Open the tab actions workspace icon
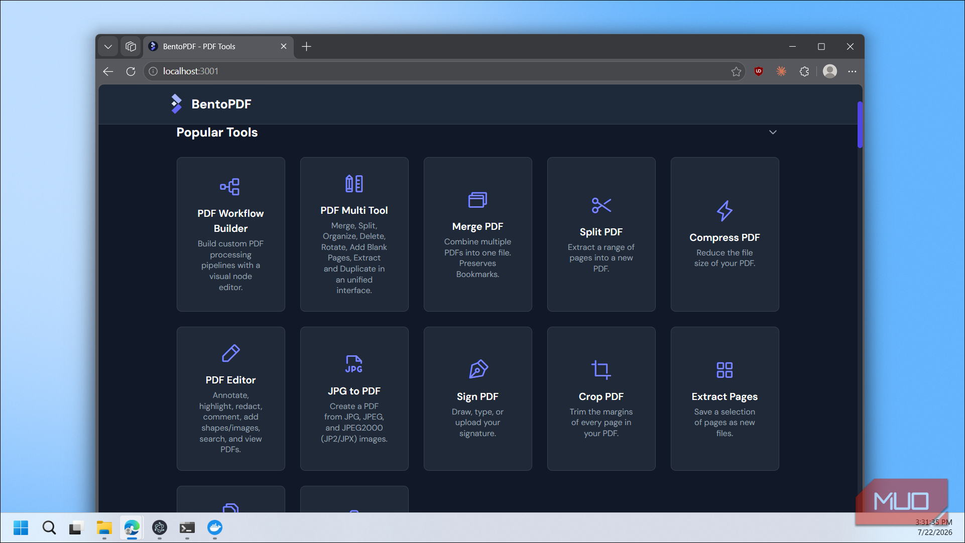Viewport: 965px width, 543px height. click(x=131, y=47)
